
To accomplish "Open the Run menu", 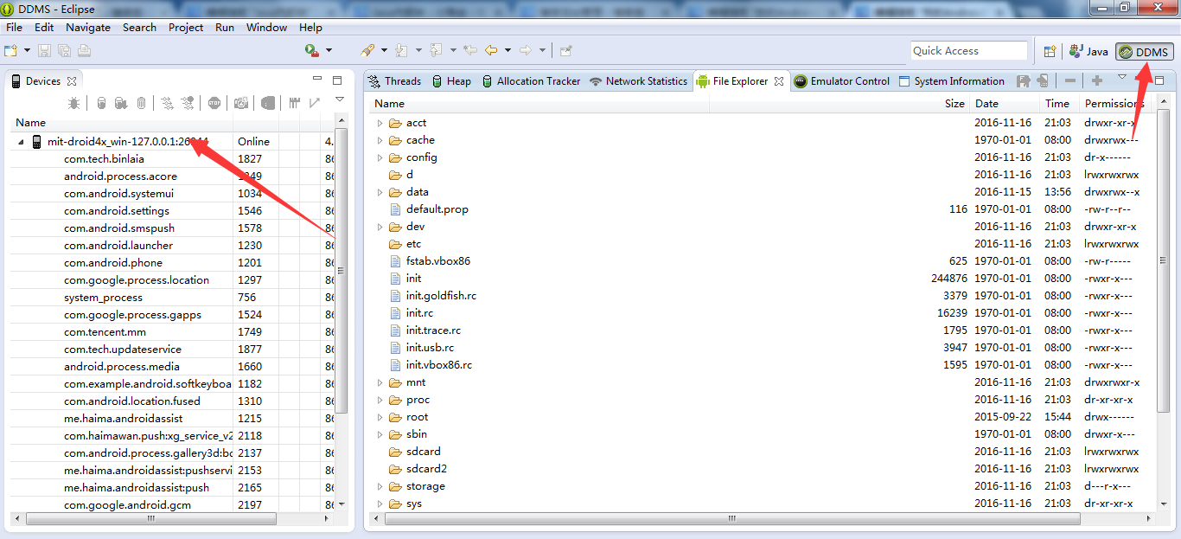I will coord(225,27).
